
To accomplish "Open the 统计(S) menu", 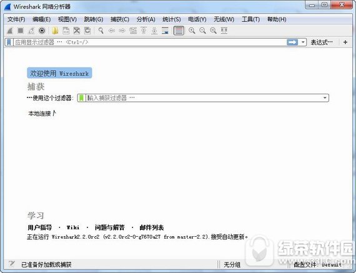I will click(172, 19).
